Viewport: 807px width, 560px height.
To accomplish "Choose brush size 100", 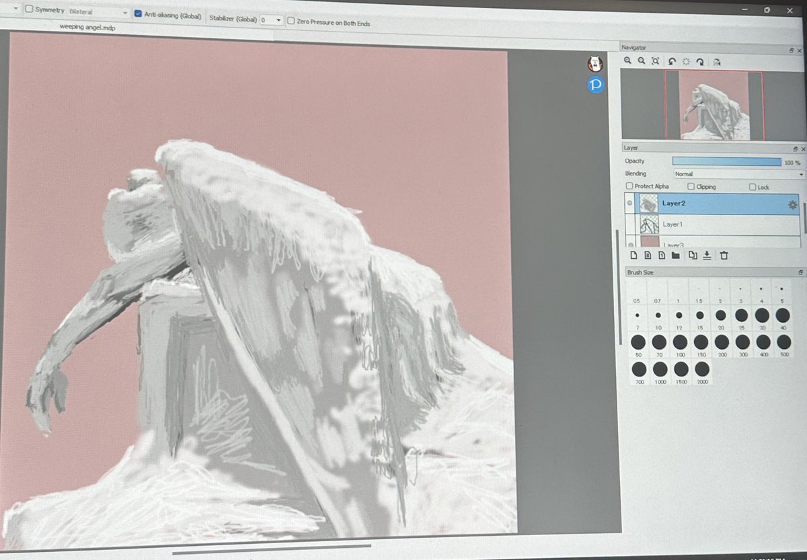I will (x=680, y=346).
